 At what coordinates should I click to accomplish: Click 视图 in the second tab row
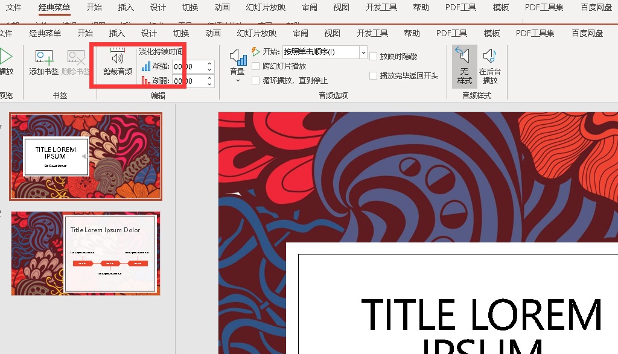(333, 34)
